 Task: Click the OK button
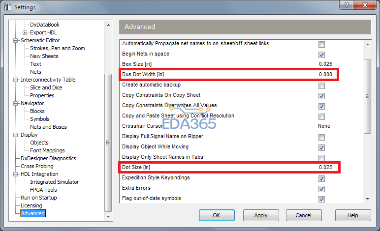click(x=217, y=215)
